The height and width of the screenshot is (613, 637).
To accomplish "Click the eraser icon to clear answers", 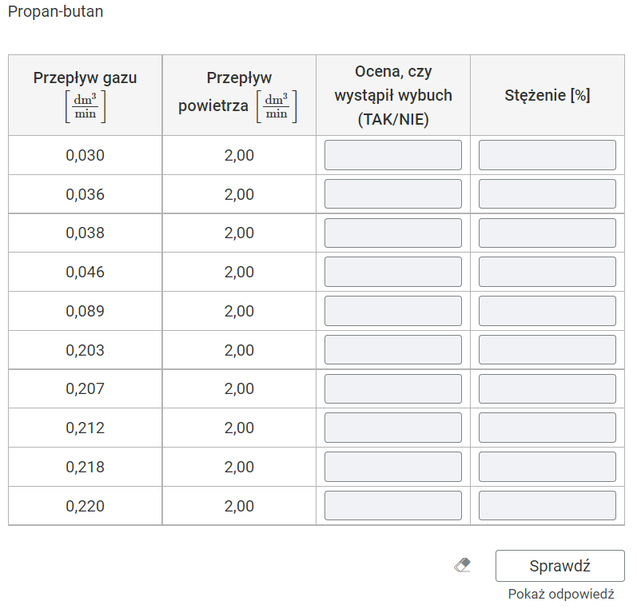I will point(462,566).
